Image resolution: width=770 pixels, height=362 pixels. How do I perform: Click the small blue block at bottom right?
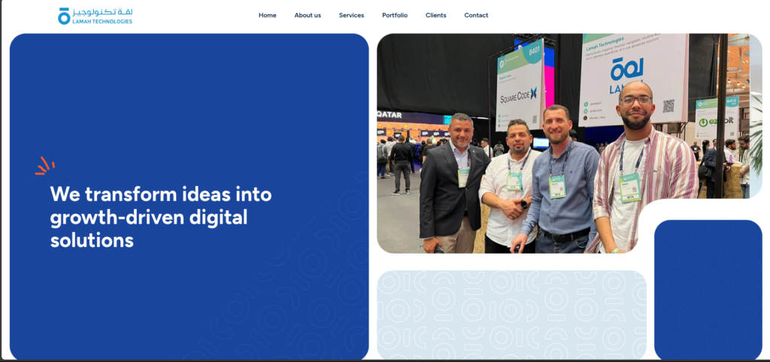(708, 290)
